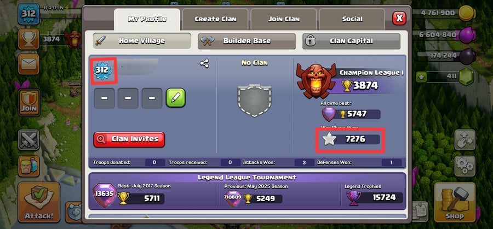Tap the Join clan shield button
Viewport: 493px width, 229px height.
[x=29, y=103]
